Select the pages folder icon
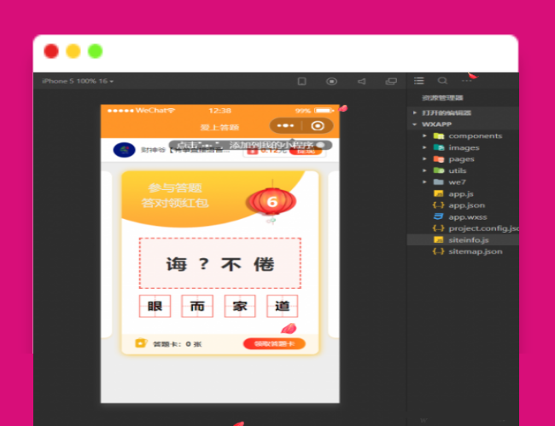 tap(439, 159)
